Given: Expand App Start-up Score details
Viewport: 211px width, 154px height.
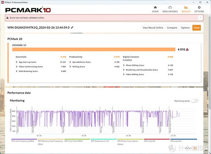Looking at the screenshot, I should tap(17, 62).
